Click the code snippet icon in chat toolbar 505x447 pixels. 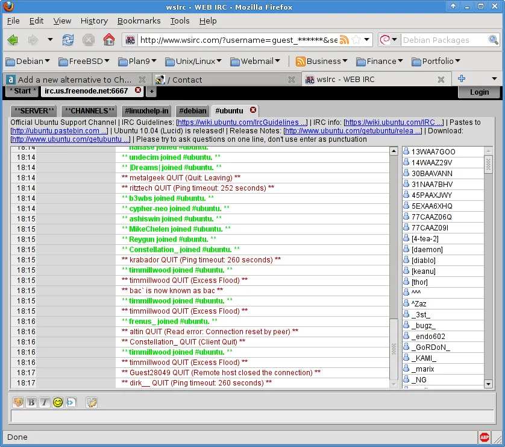pos(71,402)
